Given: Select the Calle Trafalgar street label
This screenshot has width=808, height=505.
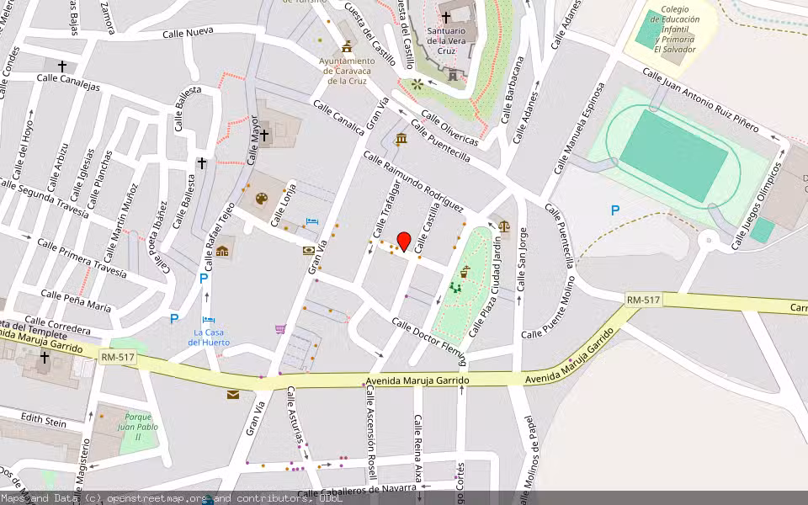Looking at the screenshot, I should tap(386, 210).
